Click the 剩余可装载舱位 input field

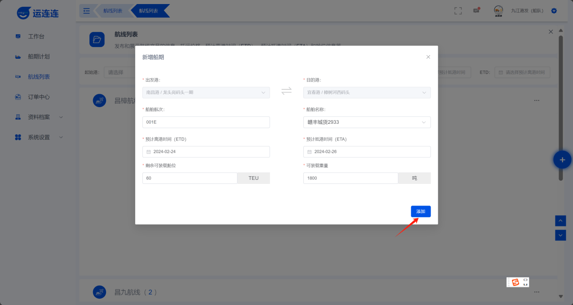coord(190,178)
